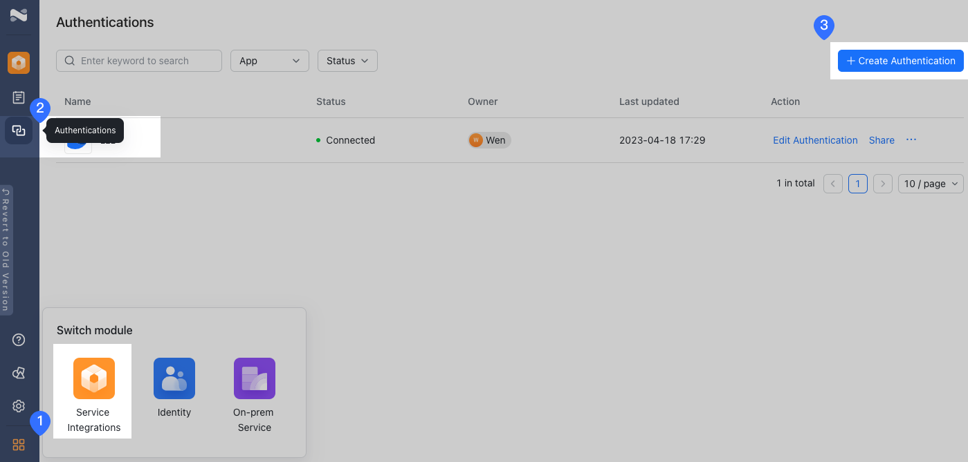
Task: Open the more actions ellipsis in the Action column
Action: 911,139
